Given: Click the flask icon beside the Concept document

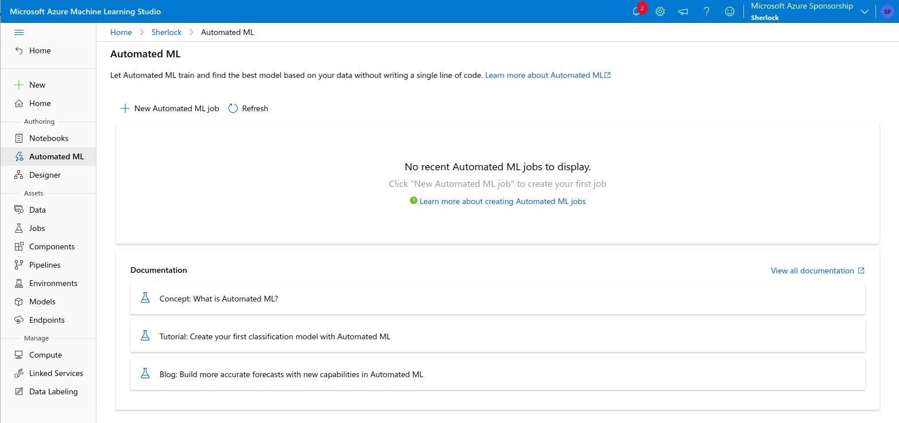Looking at the screenshot, I should click(x=145, y=297).
